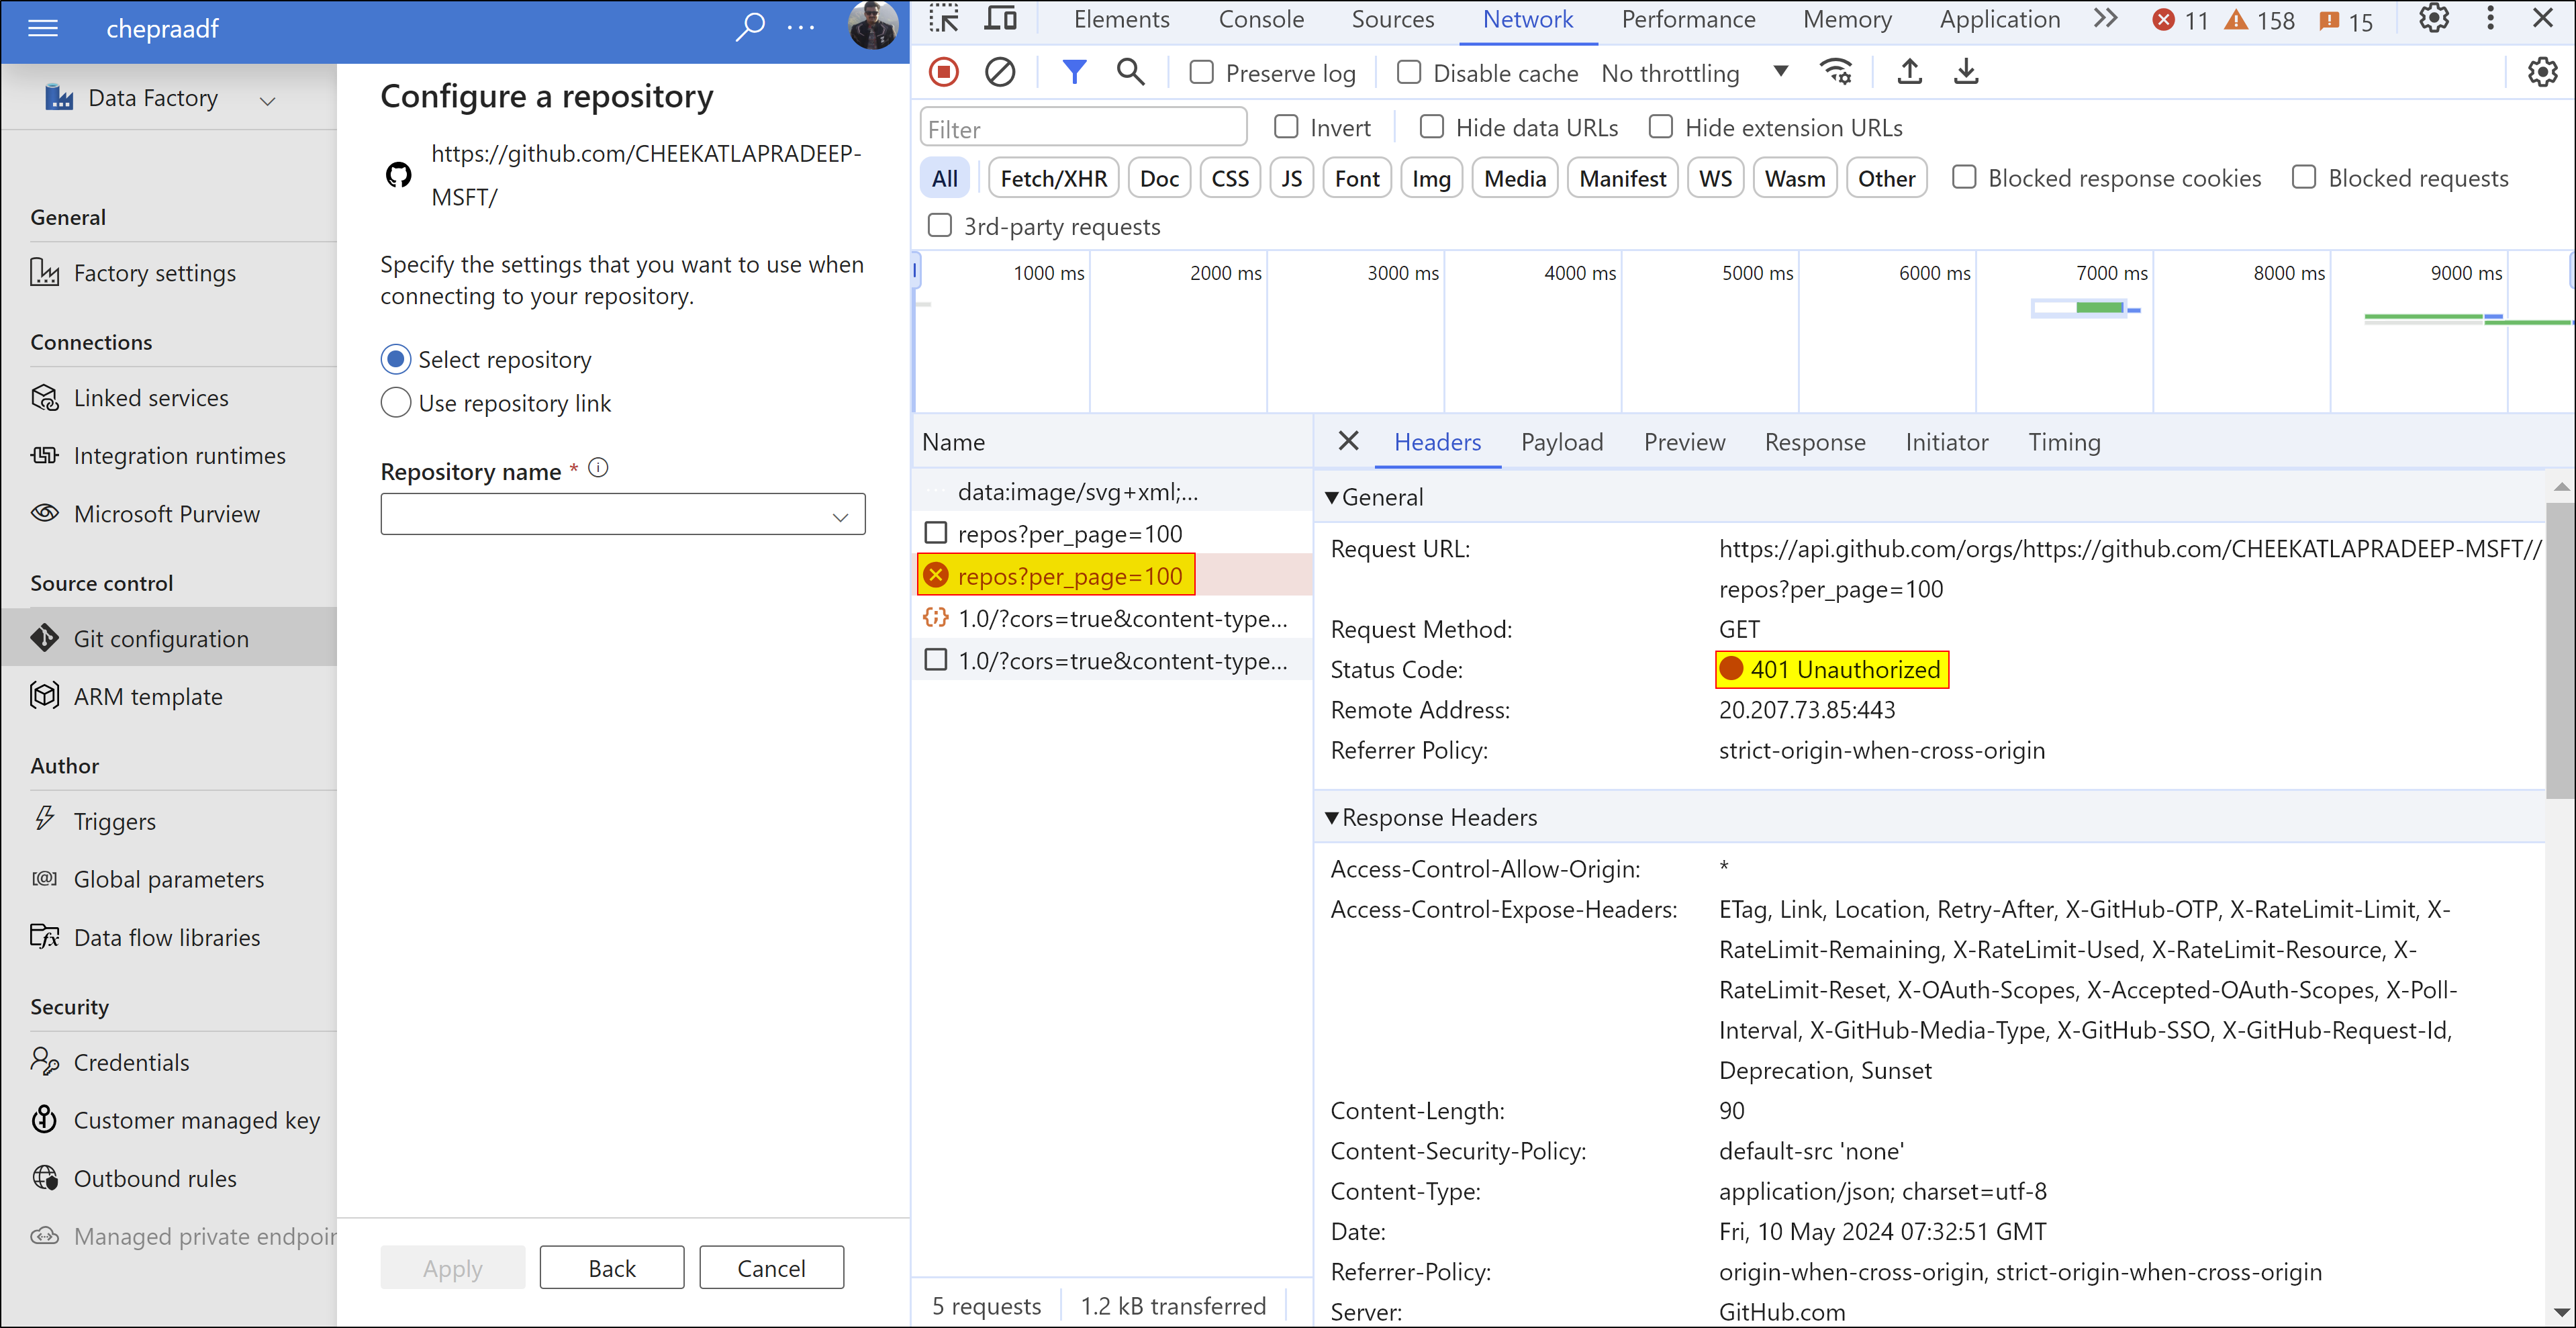Click the Repository name info icon

pos(598,468)
